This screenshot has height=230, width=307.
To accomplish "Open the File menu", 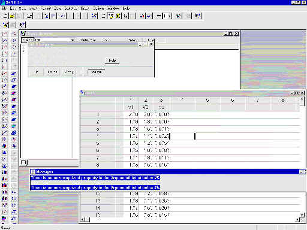I will (4, 8).
